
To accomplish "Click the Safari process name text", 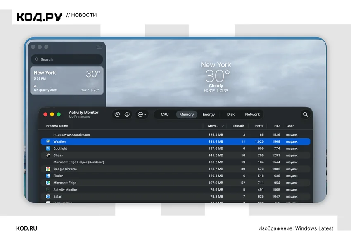I will coord(58,196).
